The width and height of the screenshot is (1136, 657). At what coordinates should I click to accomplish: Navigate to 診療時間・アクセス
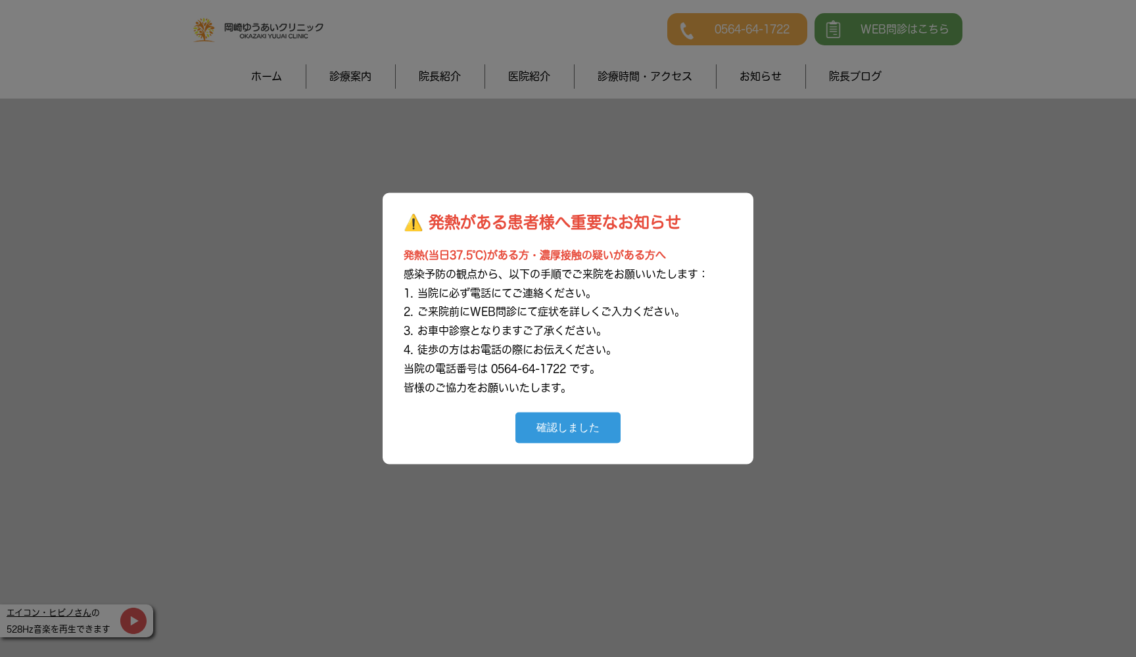click(x=645, y=76)
